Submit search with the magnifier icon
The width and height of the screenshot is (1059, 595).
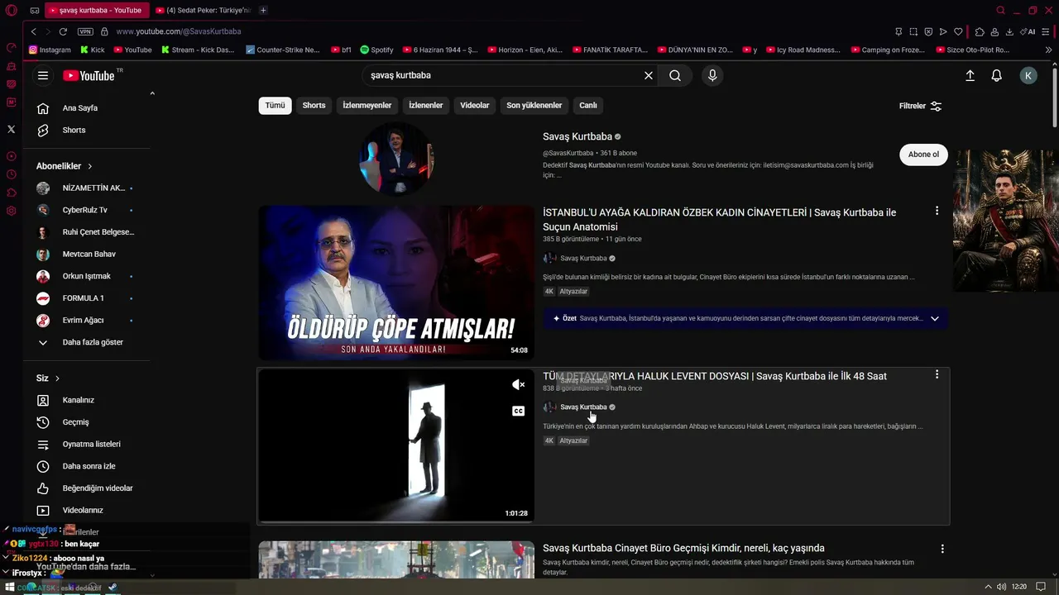click(675, 75)
